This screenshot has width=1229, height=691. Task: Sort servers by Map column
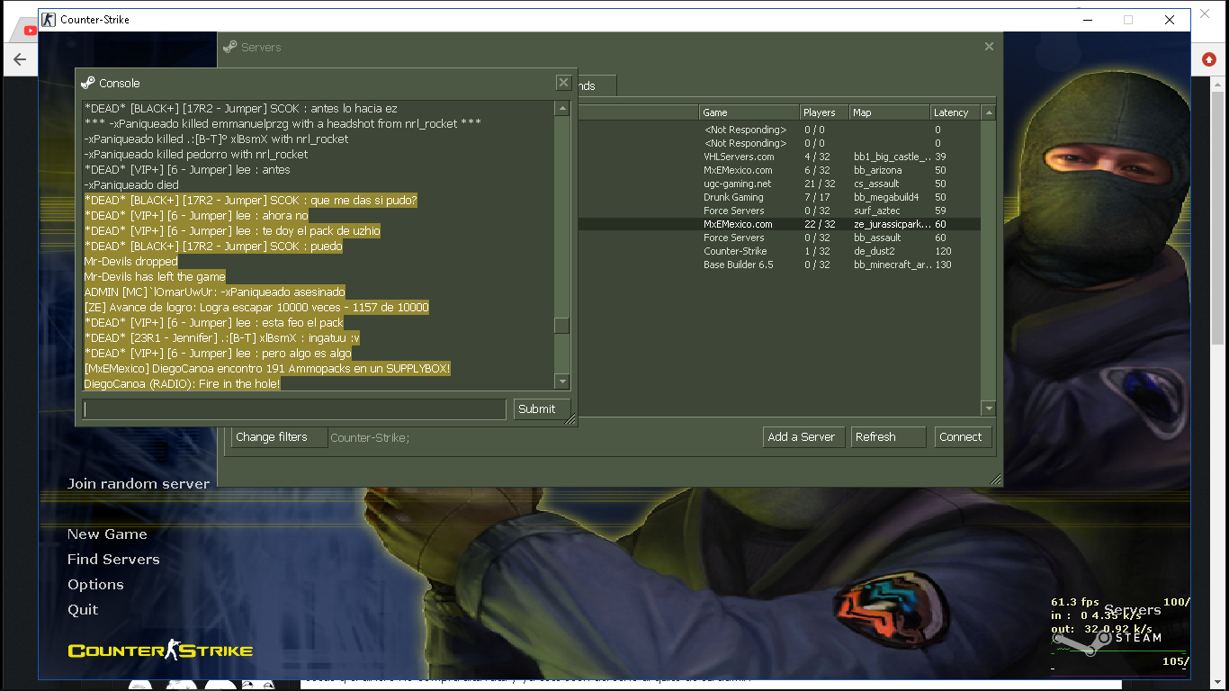pyautogui.click(x=890, y=112)
